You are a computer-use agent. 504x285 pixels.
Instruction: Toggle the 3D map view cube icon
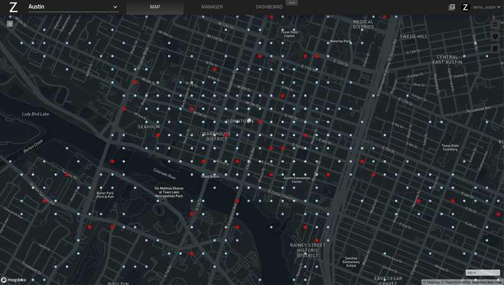[x=495, y=37]
